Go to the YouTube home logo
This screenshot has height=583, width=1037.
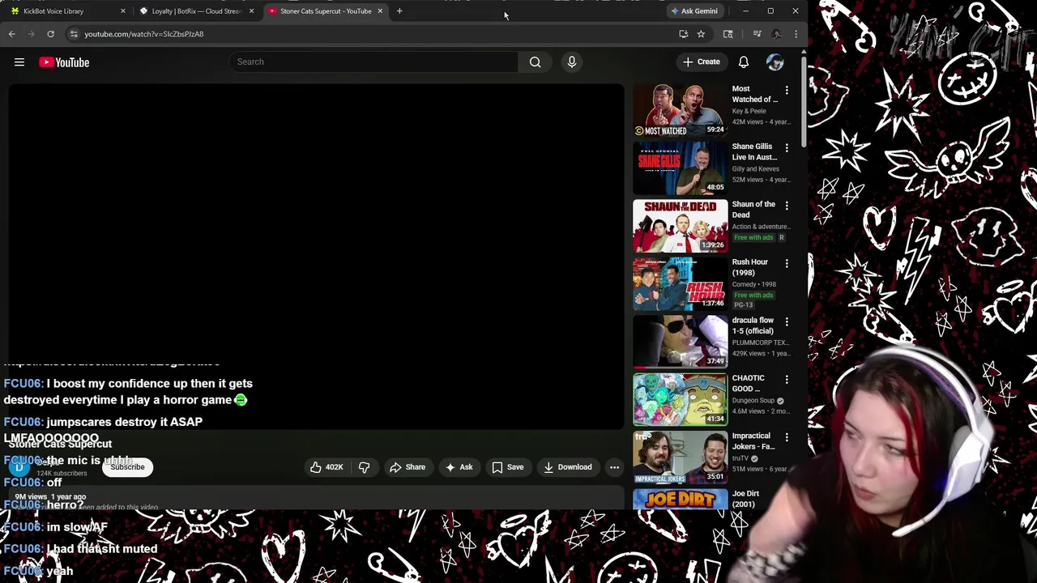tap(64, 62)
